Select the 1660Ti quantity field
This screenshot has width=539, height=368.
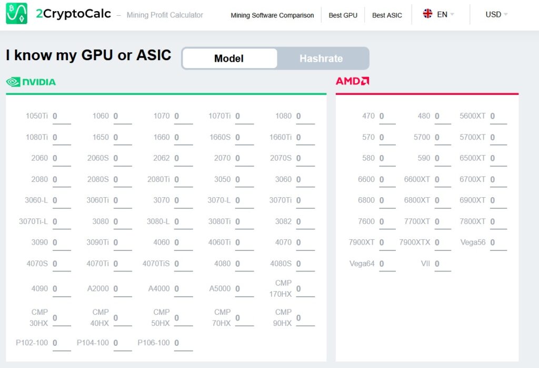point(305,138)
